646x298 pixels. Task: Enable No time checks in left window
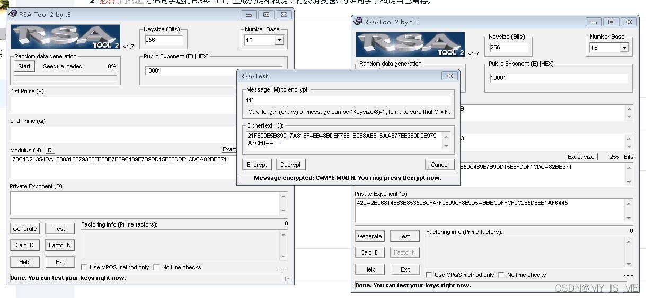156,267
